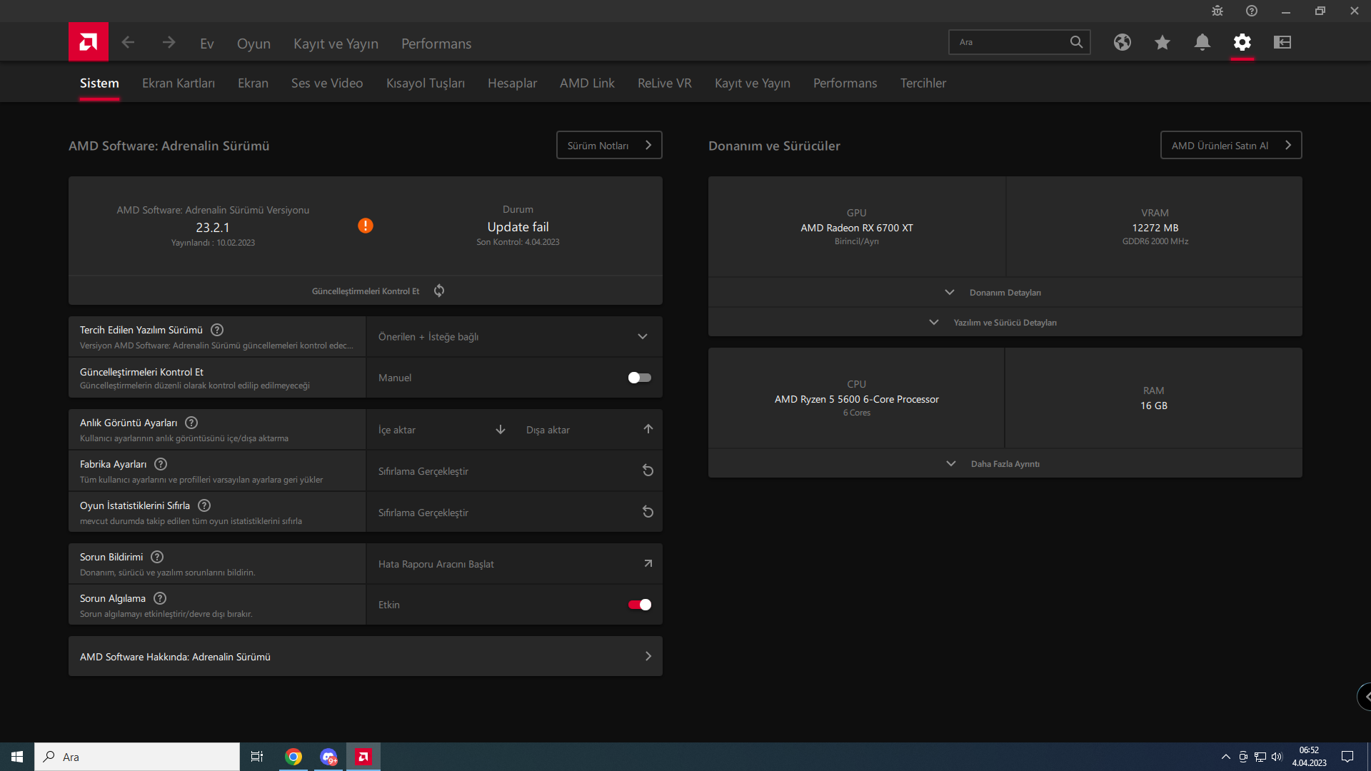Image resolution: width=1371 pixels, height=771 pixels.
Task: Open the notifications bell icon
Action: [1202, 42]
